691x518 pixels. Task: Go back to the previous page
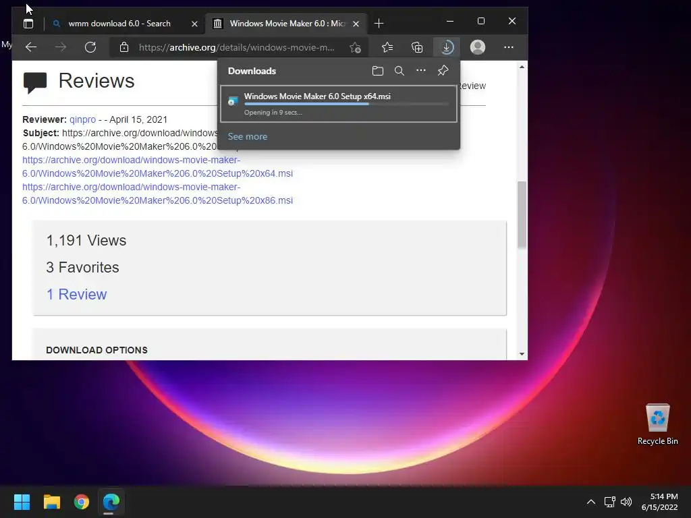coord(31,47)
